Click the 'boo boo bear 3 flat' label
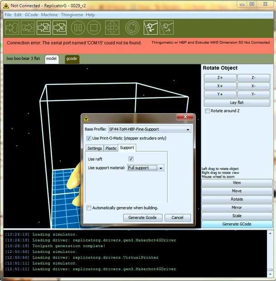The height and width of the screenshot is (281, 276). [23, 58]
